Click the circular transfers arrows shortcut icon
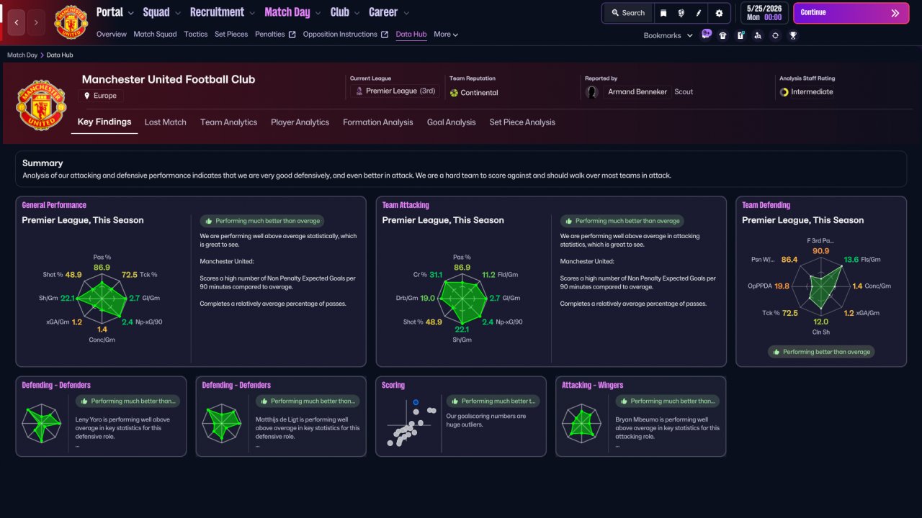 (775, 35)
